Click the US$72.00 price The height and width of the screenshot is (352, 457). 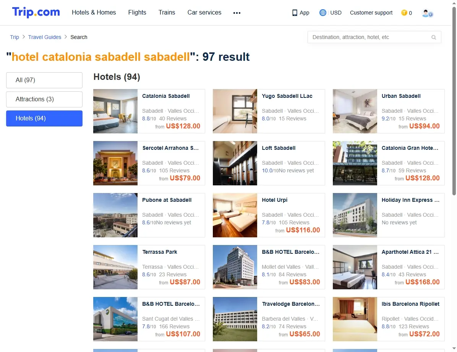tap(425, 334)
